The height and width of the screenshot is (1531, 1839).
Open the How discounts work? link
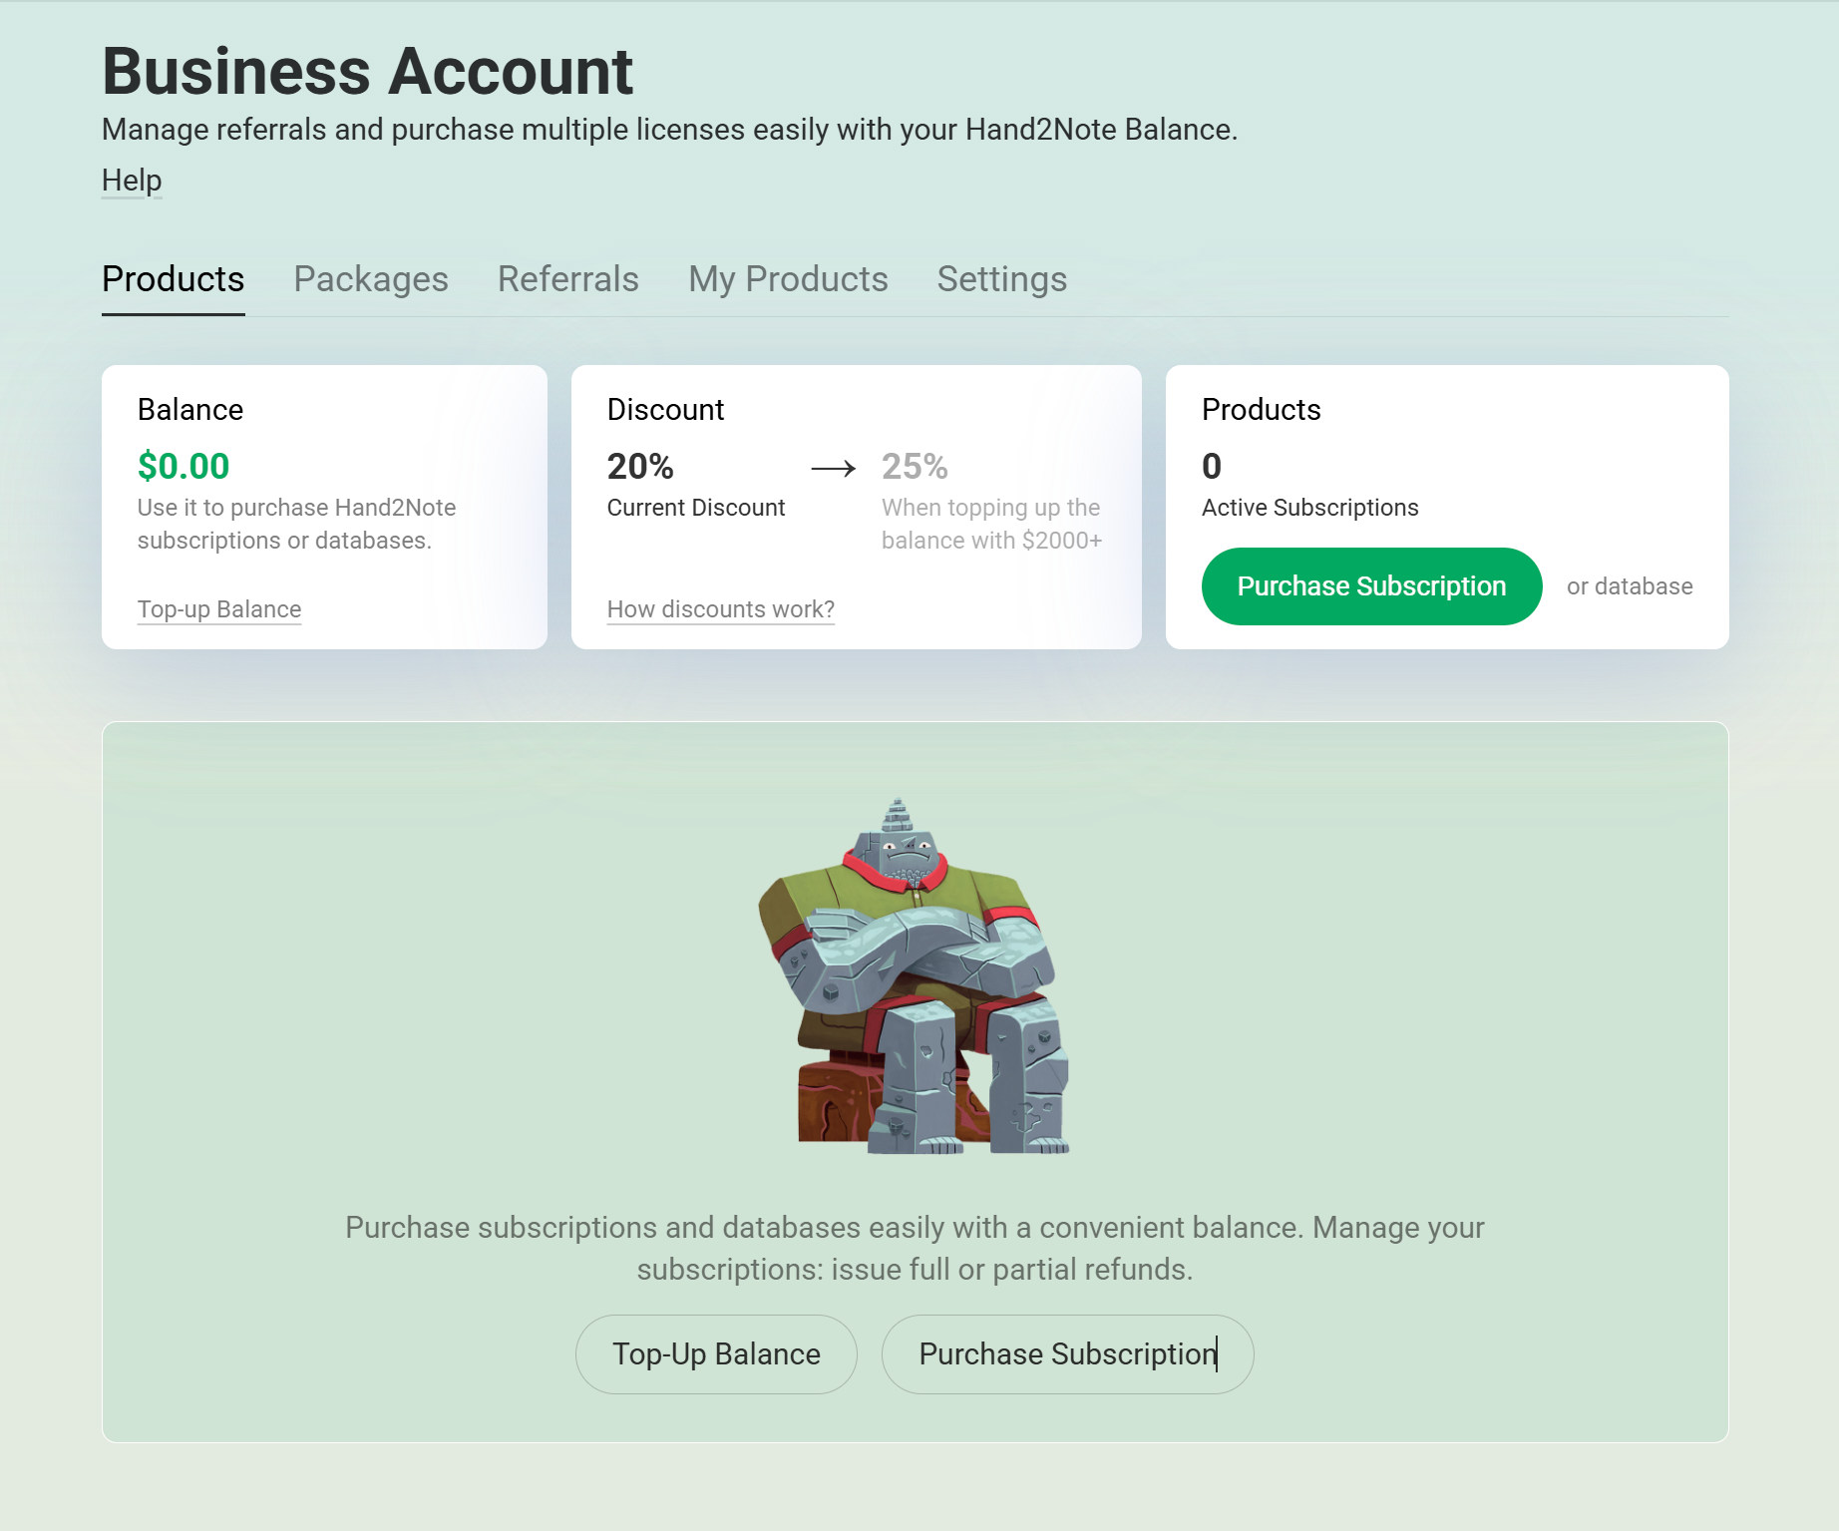(x=721, y=609)
